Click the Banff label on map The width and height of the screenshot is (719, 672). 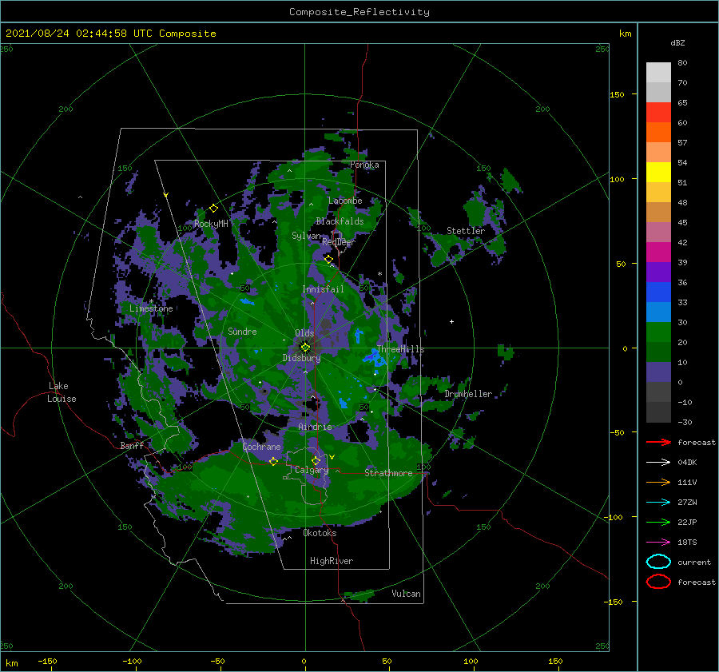coord(132,445)
